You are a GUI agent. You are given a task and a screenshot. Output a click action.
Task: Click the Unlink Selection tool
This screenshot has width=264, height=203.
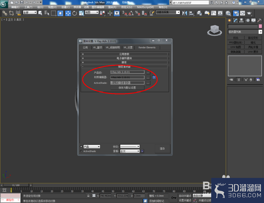coord(11,13)
